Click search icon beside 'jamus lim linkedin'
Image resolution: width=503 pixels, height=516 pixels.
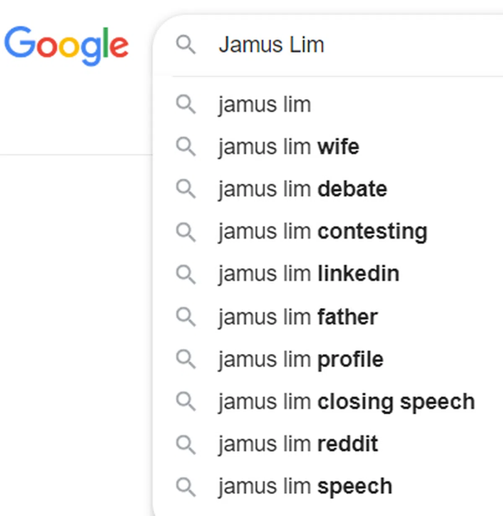click(185, 274)
